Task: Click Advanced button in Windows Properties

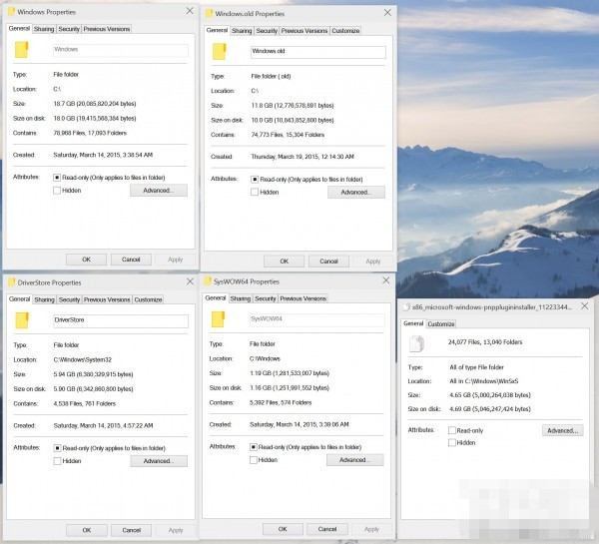Action: 158,190
